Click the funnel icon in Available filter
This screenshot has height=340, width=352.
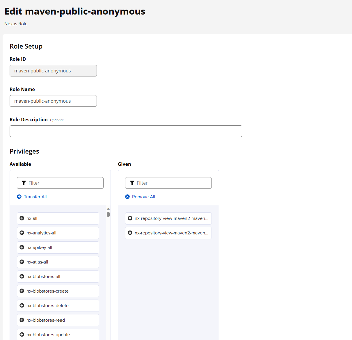click(x=24, y=183)
